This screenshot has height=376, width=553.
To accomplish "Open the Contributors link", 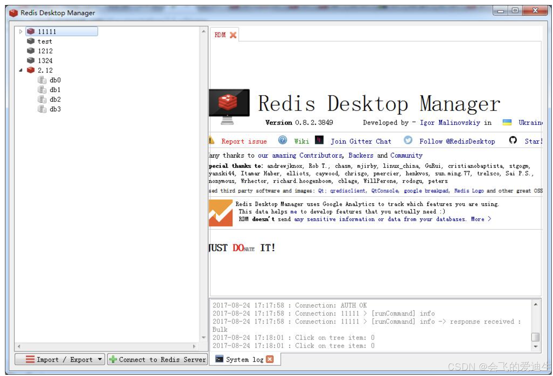I will 321,155.
